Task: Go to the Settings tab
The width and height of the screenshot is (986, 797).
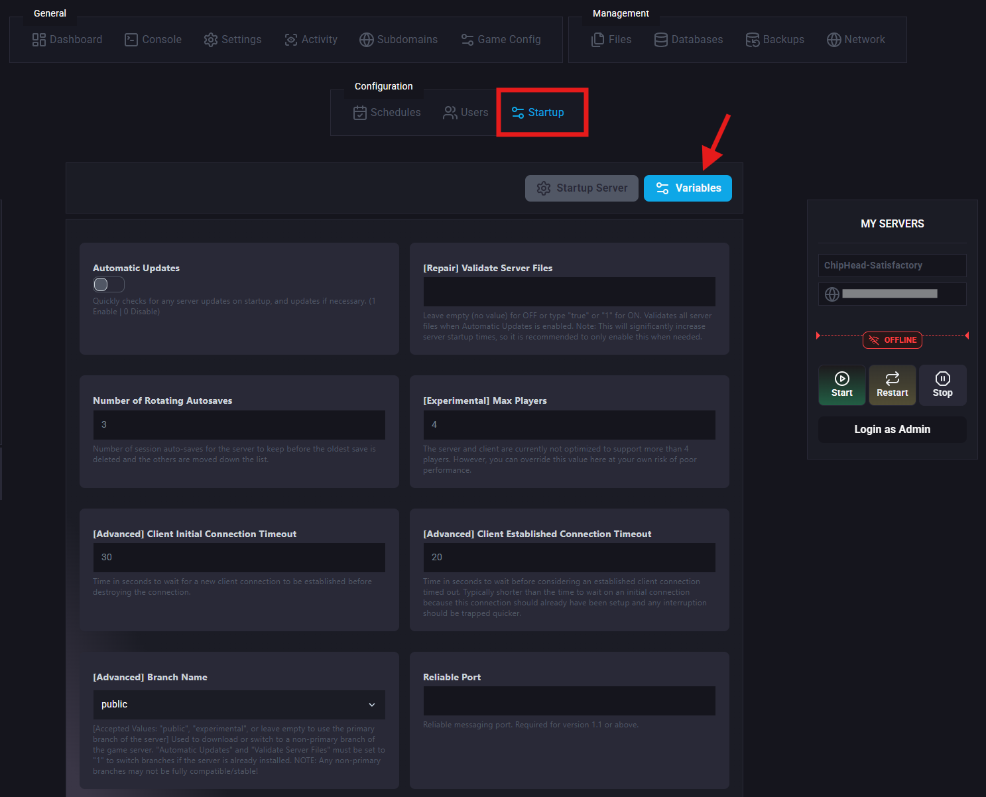Action: pyautogui.click(x=233, y=40)
